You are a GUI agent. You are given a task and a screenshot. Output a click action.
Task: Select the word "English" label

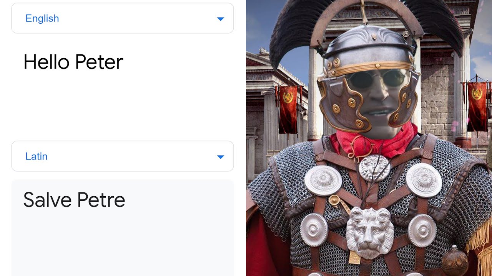pyautogui.click(x=42, y=18)
